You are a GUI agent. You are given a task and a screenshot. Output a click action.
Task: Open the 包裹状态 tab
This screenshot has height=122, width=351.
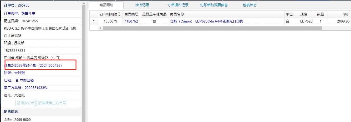coord(250,5)
